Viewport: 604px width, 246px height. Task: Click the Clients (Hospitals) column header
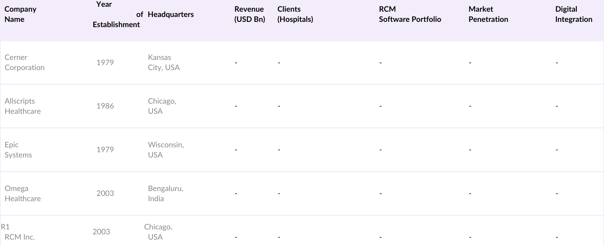click(x=295, y=14)
